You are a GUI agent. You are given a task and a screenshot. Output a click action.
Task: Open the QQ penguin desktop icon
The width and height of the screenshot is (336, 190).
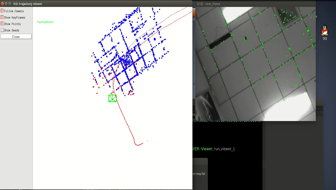pos(325,32)
